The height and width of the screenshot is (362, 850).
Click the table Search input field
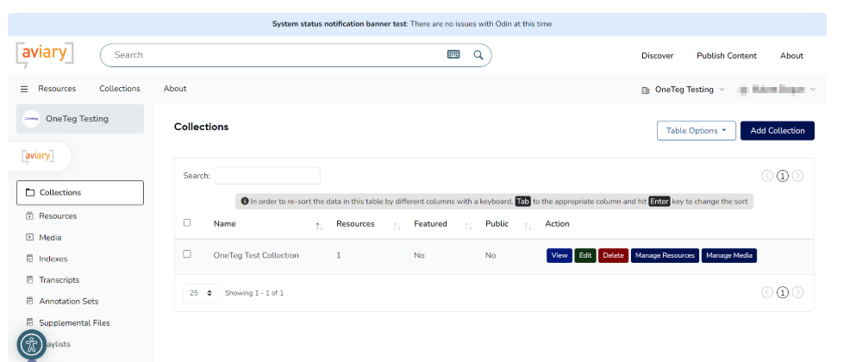(266, 176)
